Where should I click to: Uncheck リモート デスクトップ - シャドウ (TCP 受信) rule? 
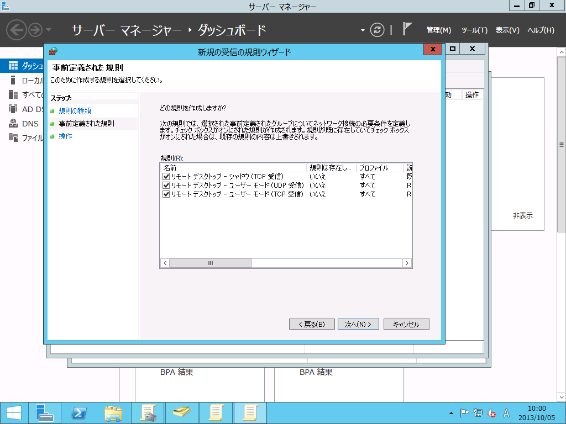pos(166,176)
